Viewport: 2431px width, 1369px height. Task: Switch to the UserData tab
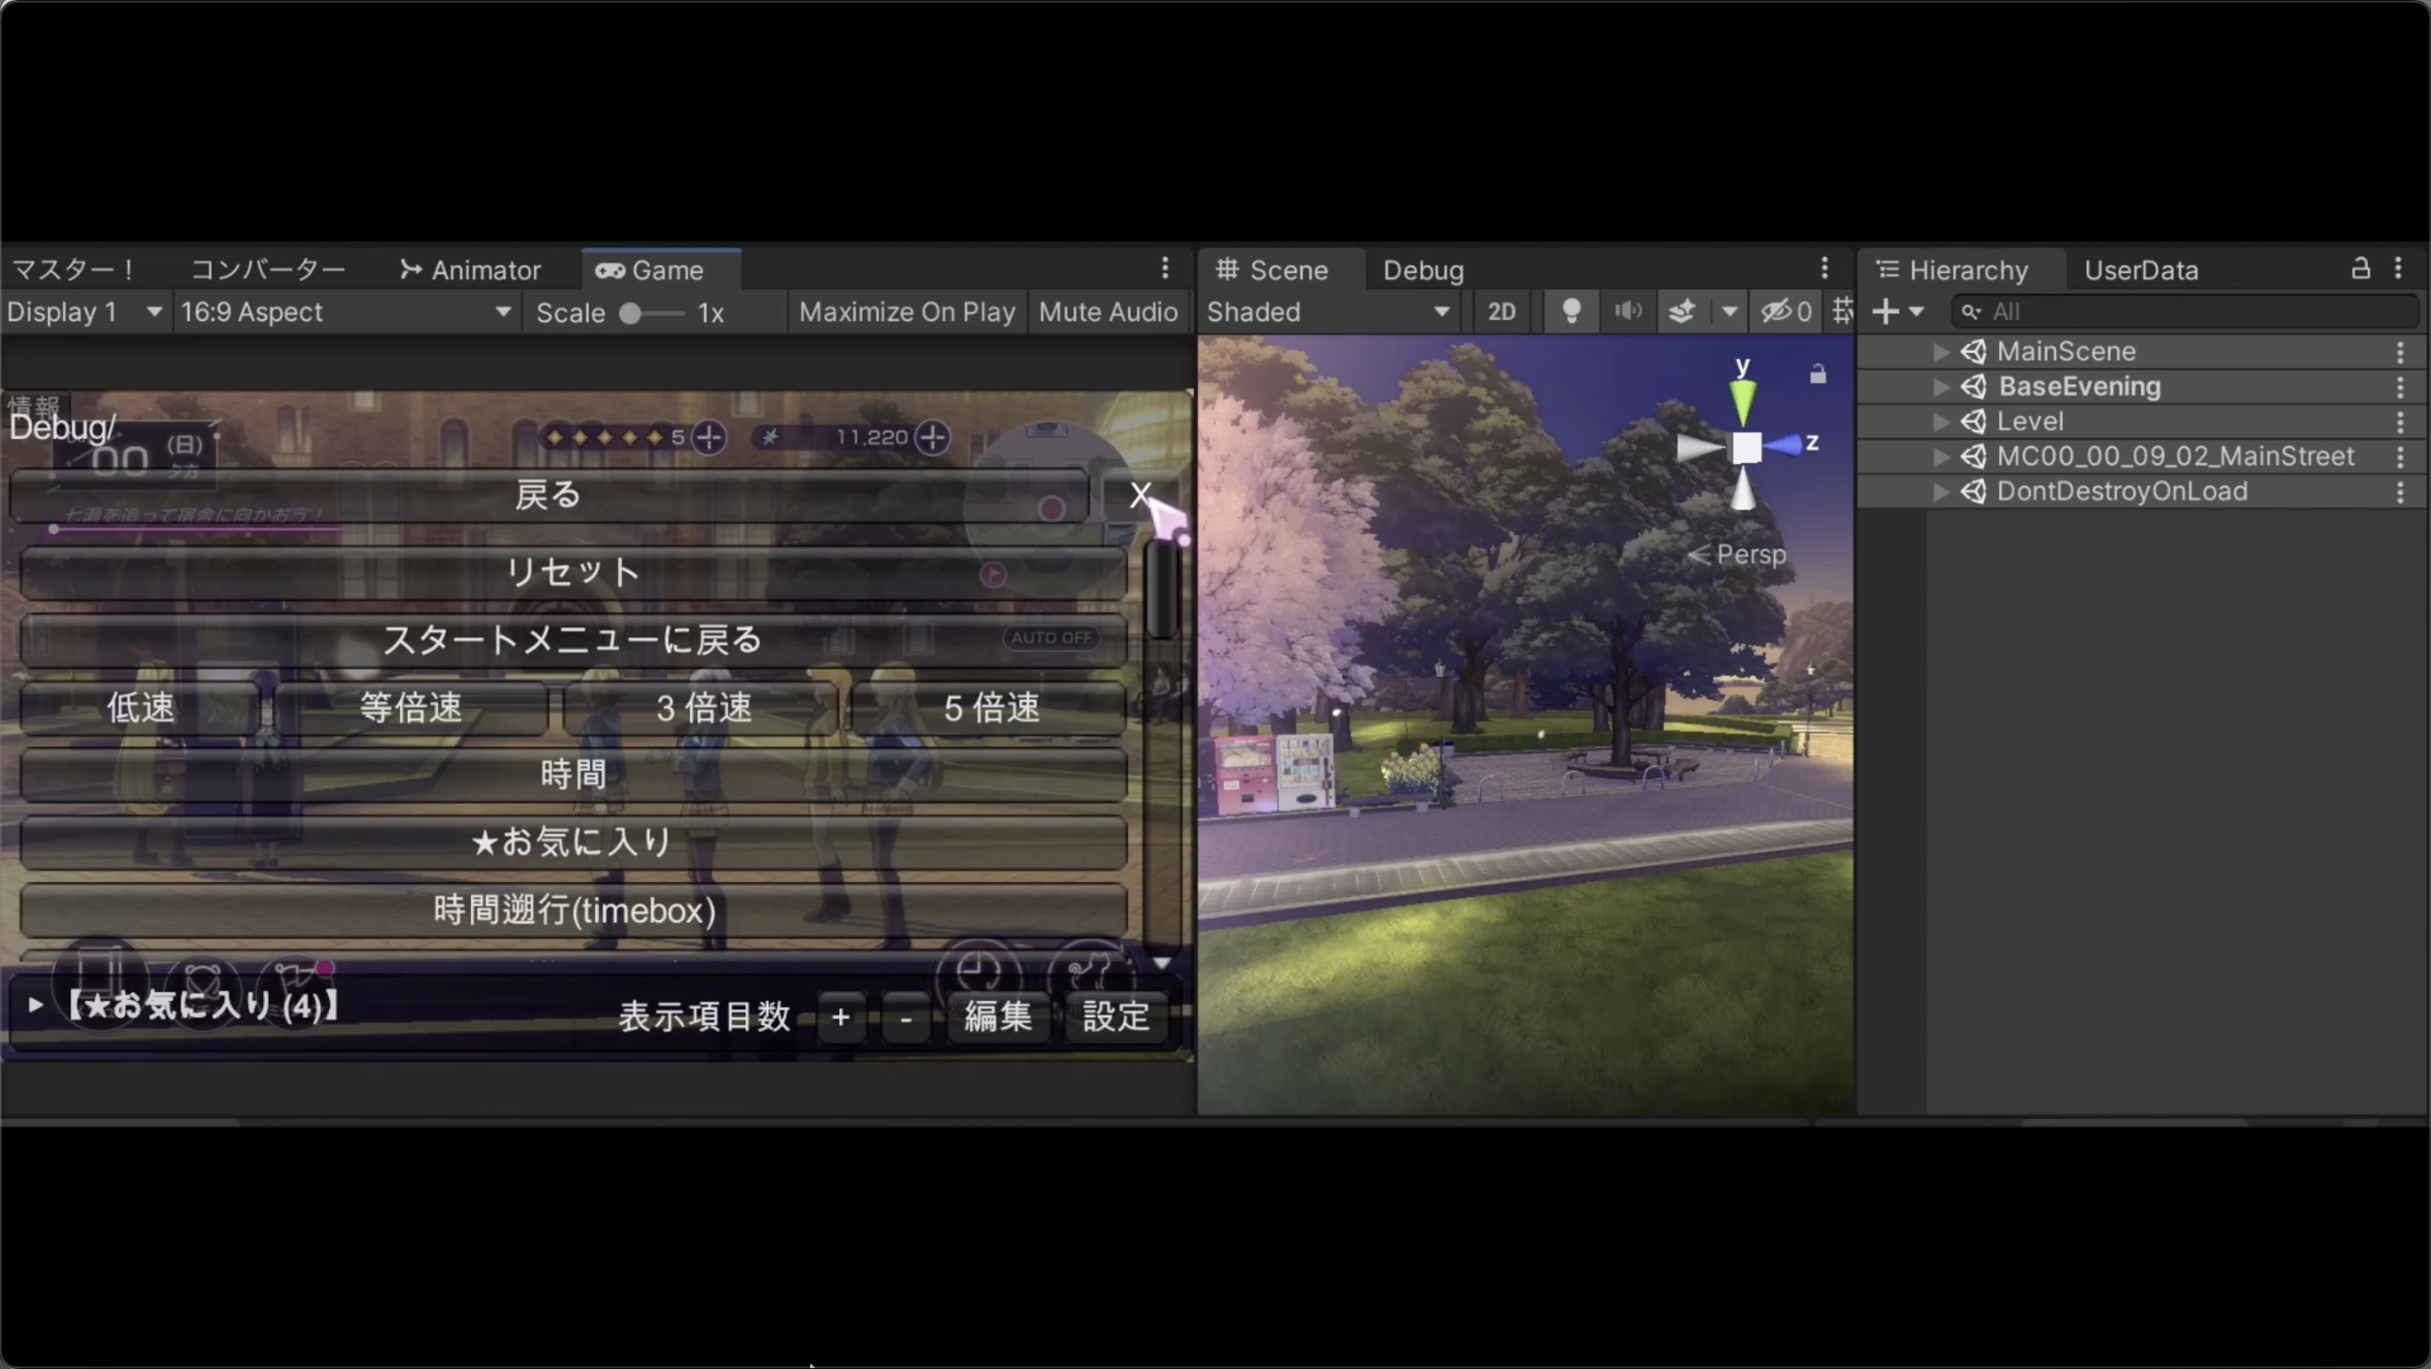click(2141, 271)
